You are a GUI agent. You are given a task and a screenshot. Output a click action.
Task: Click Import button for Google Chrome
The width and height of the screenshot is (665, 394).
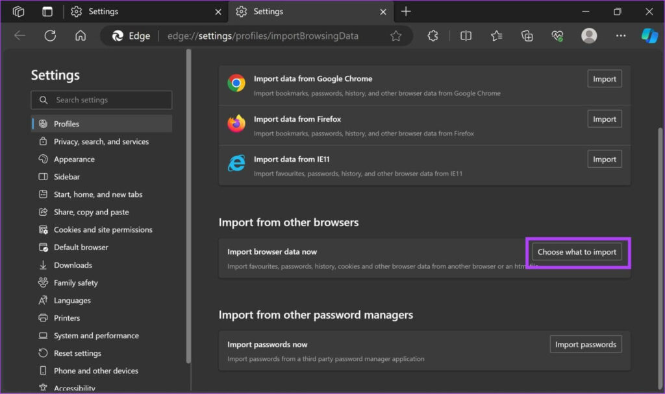604,79
